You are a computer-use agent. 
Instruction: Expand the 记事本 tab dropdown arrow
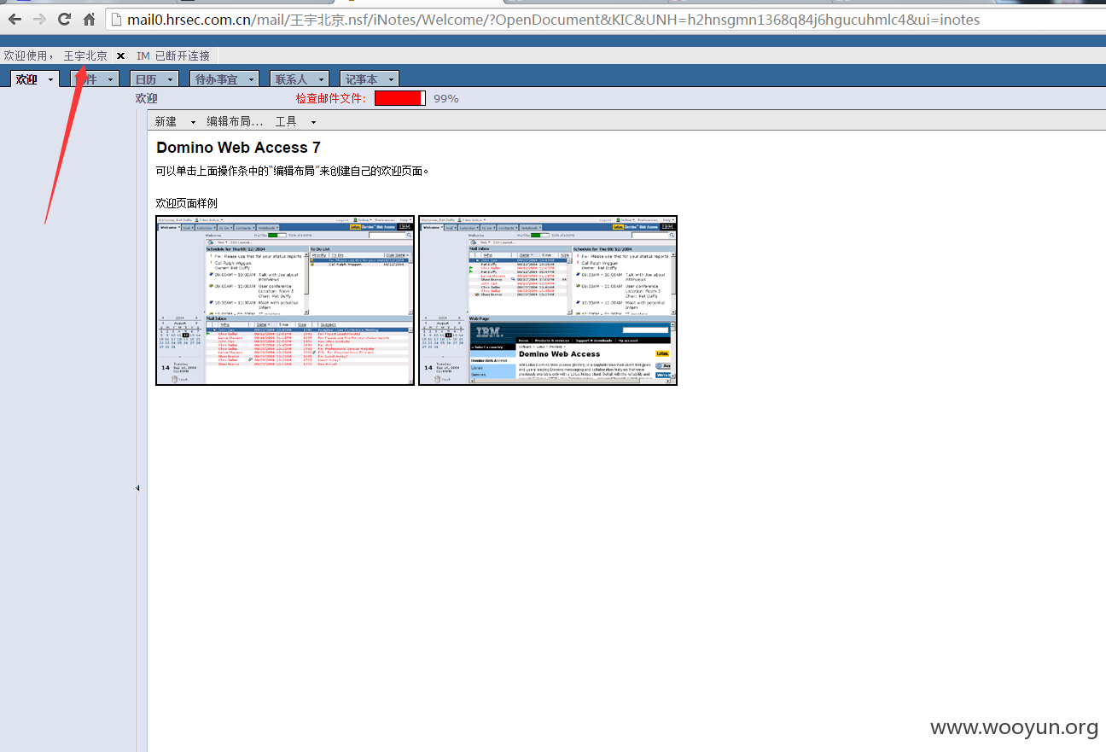click(391, 79)
